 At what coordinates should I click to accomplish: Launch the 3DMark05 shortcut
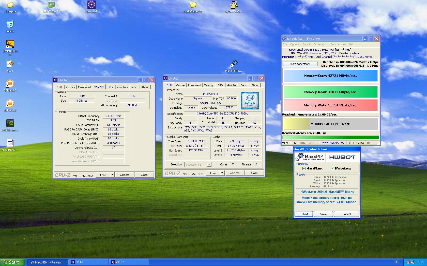[x=10, y=86]
